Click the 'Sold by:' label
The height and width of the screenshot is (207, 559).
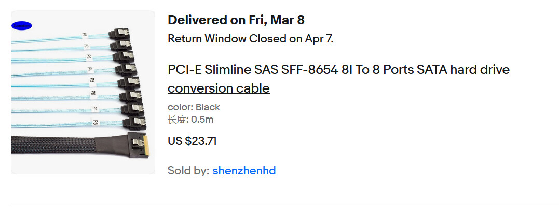click(188, 170)
